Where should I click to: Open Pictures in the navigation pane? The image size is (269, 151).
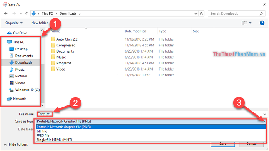[21, 76]
